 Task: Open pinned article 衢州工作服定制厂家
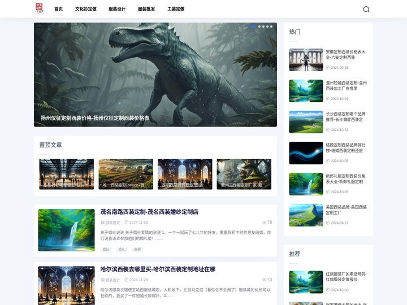click(244, 174)
